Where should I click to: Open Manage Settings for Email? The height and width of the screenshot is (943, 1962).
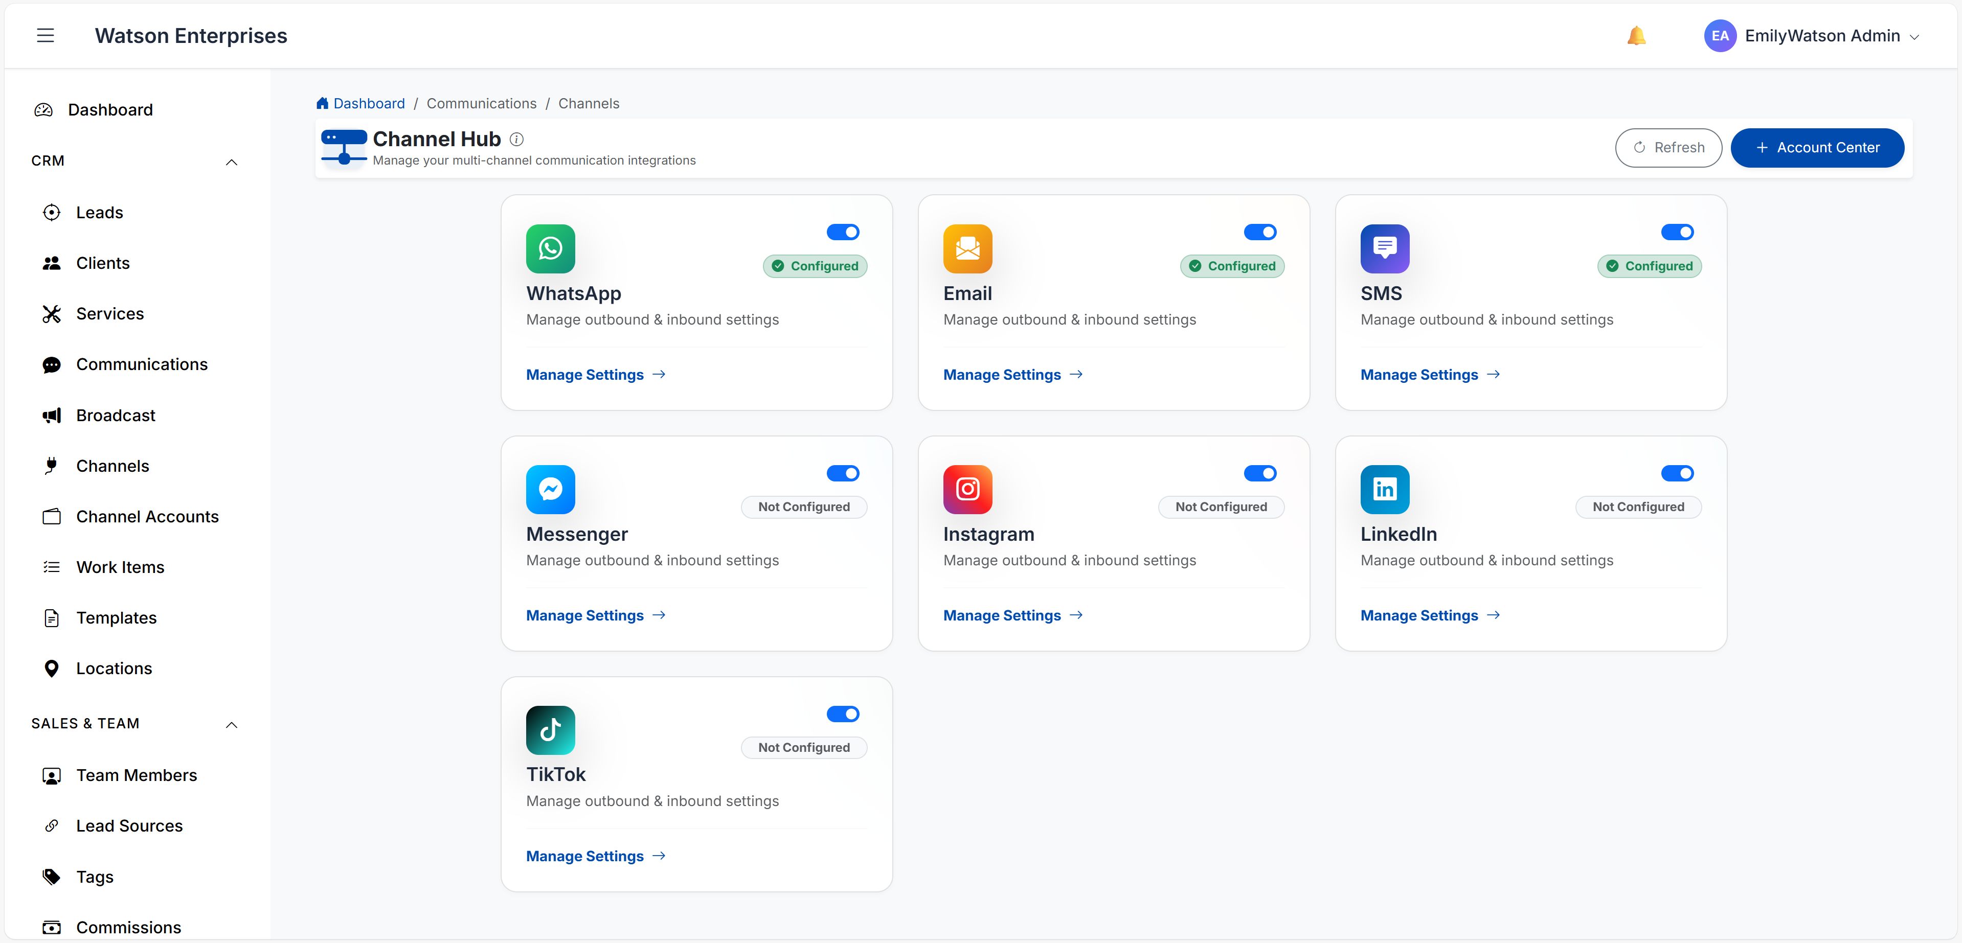click(x=1002, y=375)
